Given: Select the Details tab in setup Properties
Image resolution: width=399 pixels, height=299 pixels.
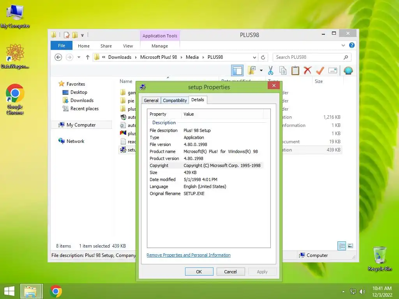Looking at the screenshot, I should [198, 100].
